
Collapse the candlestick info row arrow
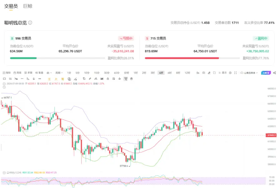coord(4,84)
